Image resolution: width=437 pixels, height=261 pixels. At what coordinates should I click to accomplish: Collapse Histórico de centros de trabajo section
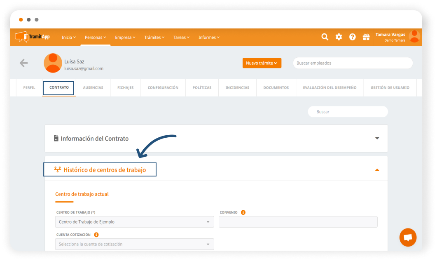coord(377,170)
